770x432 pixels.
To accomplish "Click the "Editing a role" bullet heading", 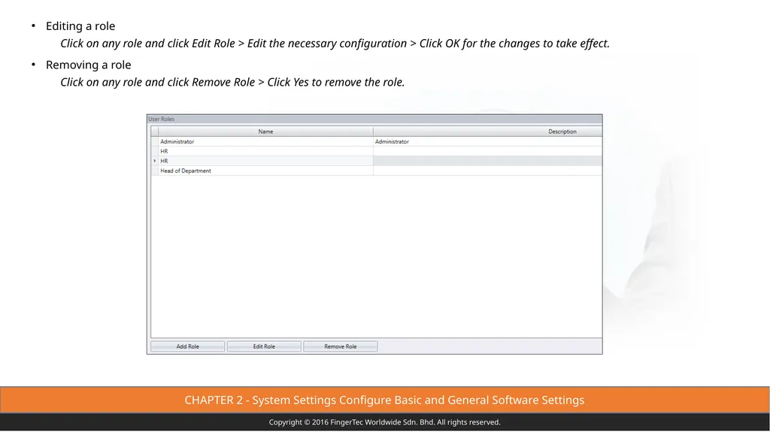I will pyautogui.click(x=80, y=26).
